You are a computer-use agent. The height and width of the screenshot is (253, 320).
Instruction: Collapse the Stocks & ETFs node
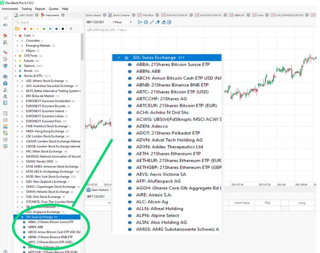[16, 76]
